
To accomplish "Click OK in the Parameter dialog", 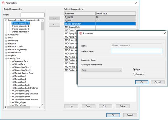I will [142, 82].
